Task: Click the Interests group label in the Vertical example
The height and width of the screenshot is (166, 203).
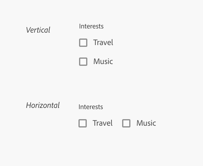Action: [91, 26]
